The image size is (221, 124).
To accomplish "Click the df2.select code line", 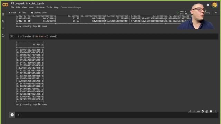I will pos(39,37).
